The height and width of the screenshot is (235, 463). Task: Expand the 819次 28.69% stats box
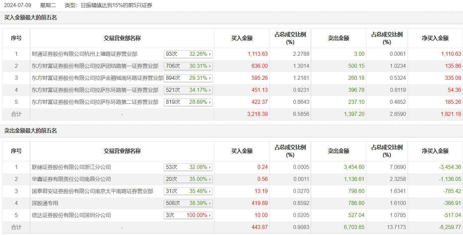click(x=188, y=102)
